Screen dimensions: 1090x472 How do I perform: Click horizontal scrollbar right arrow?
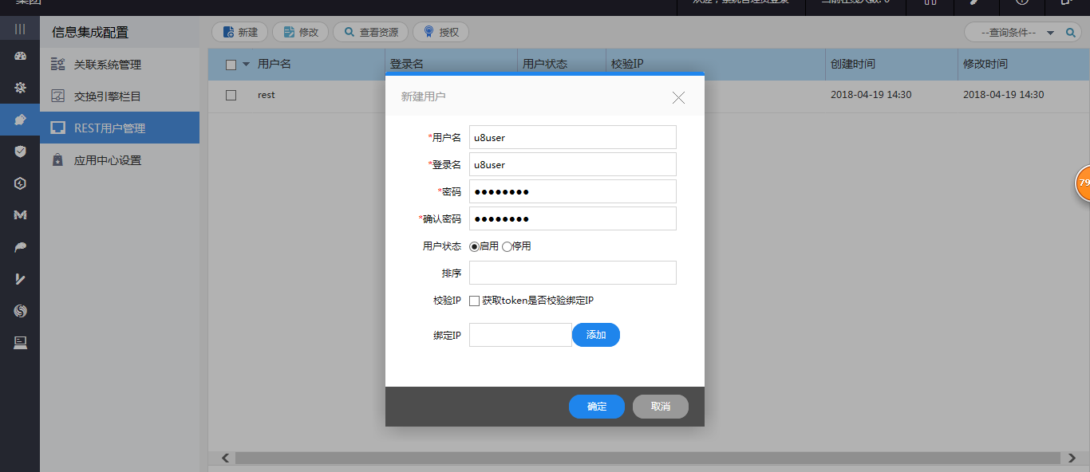click(x=1073, y=458)
